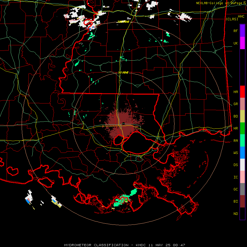Click the 'ND' legend label
This screenshot has height=247, width=247.
click(235, 214)
